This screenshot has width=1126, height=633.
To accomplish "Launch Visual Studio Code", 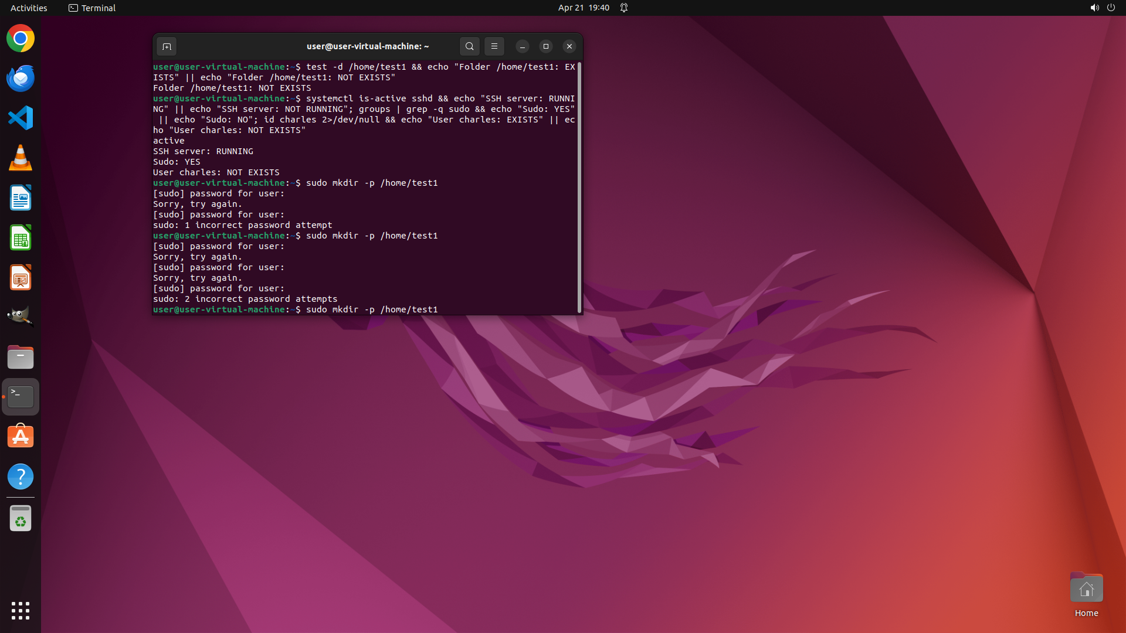I will tap(21, 118).
